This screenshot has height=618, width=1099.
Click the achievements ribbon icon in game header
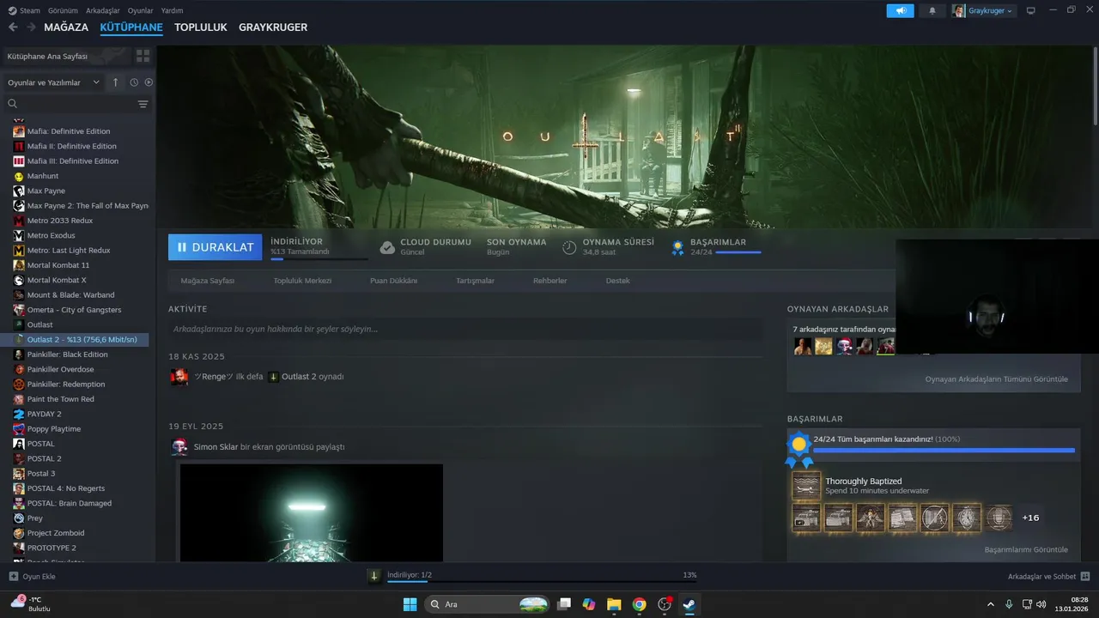(677, 247)
